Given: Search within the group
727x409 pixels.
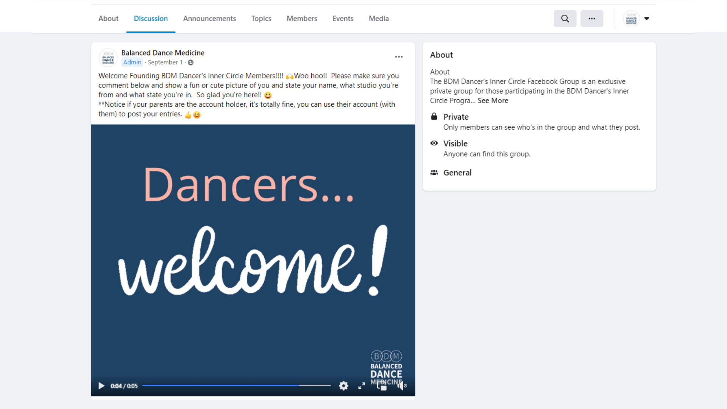Looking at the screenshot, I should coord(565,19).
